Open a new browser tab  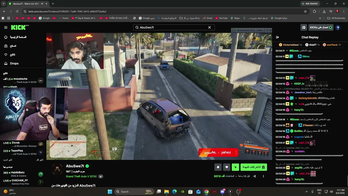[x=53, y=4]
